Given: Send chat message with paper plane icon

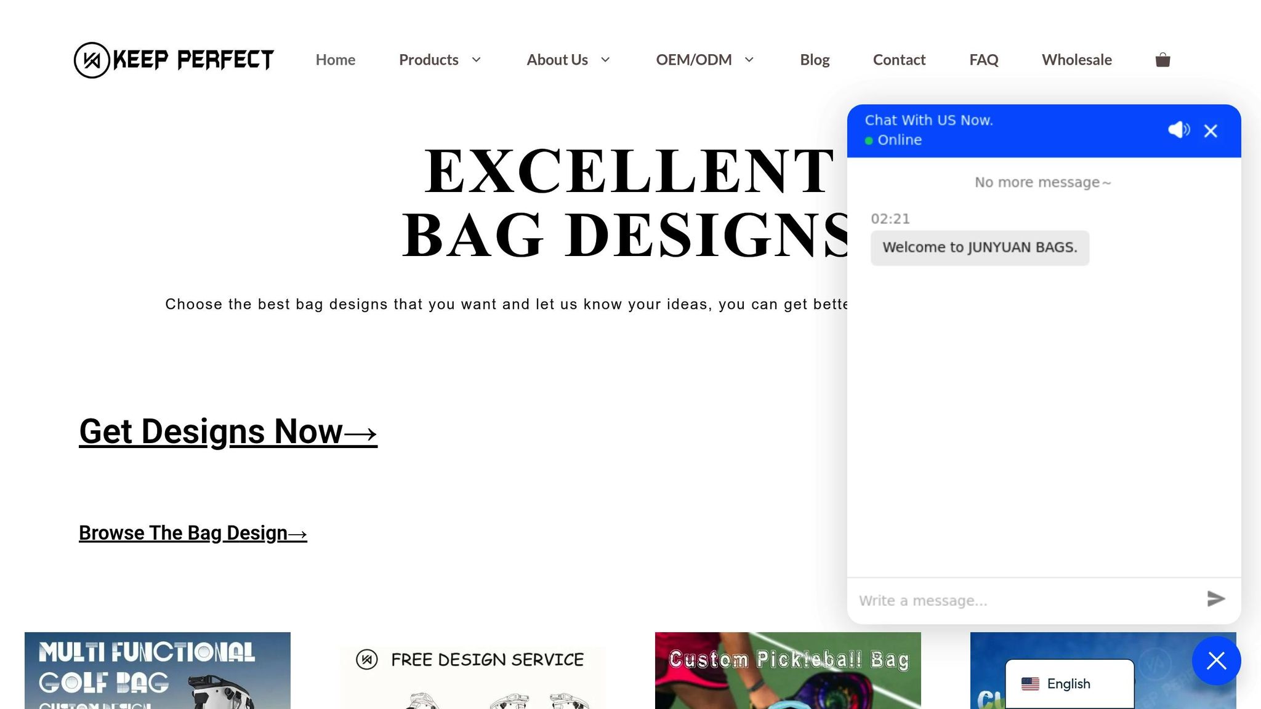Looking at the screenshot, I should click(x=1215, y=599).
